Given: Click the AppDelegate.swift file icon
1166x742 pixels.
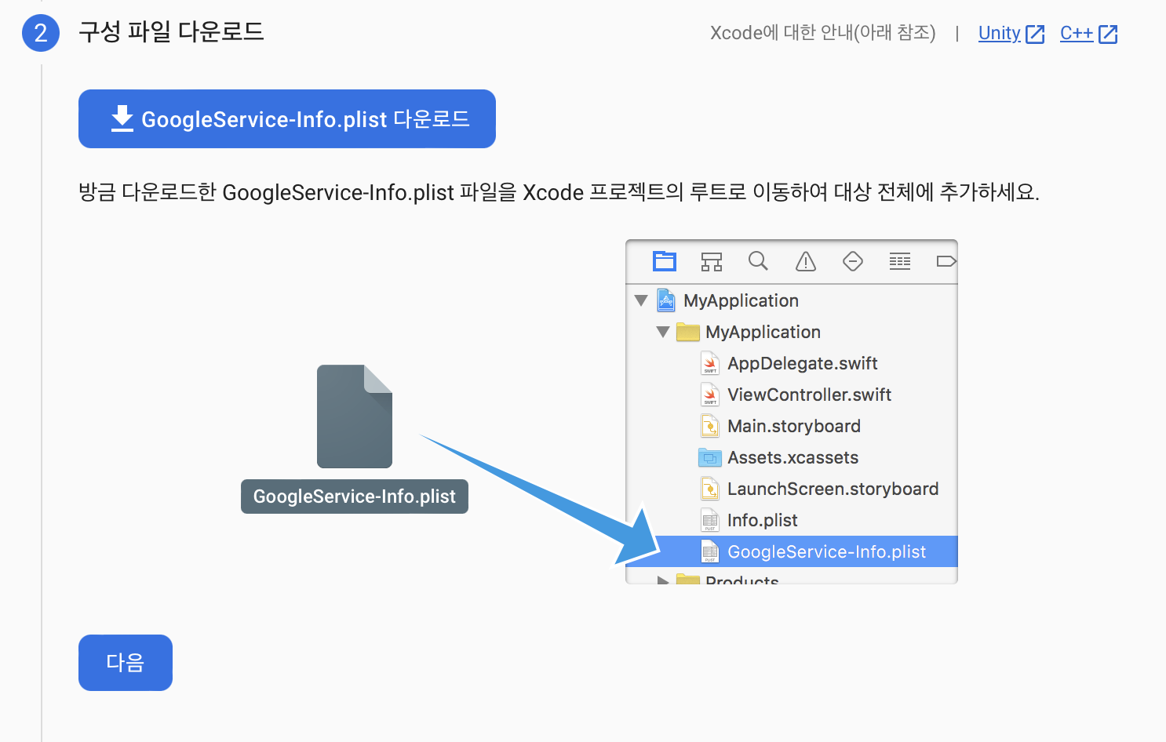Looking at the screenshot, I should 710,363.
